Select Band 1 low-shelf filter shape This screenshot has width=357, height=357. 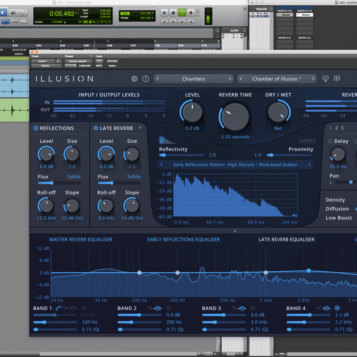(x=66, y=308)
